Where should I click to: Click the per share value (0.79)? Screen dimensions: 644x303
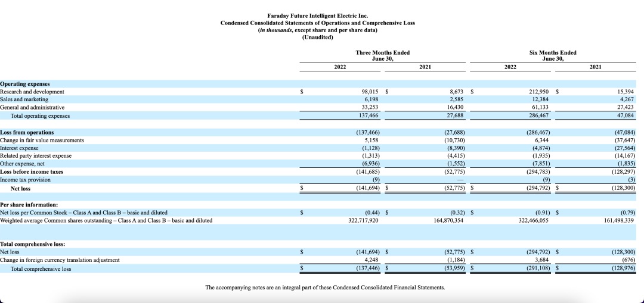pyautogui.click(x=628, y=213)
